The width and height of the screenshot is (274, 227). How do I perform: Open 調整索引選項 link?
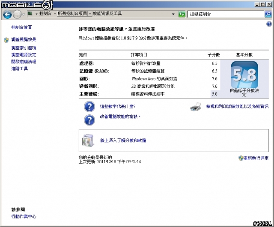(24, 48)
